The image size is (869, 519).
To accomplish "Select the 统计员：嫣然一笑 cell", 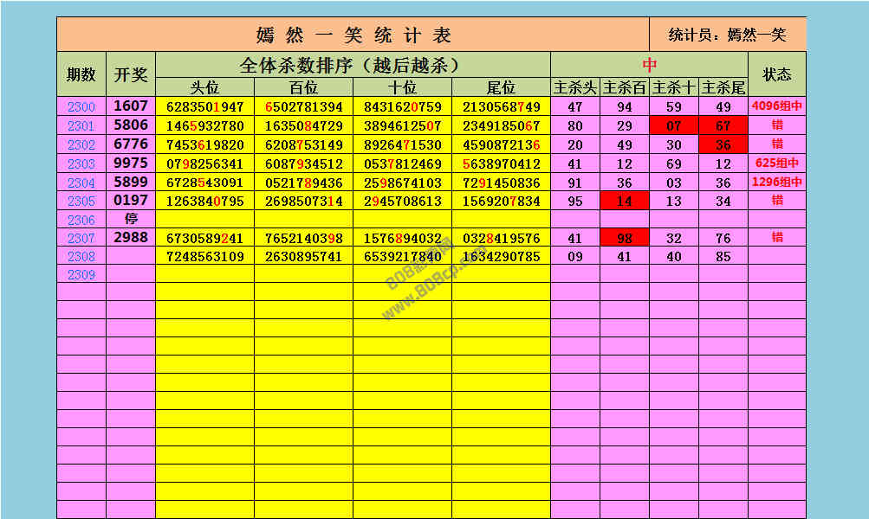I will pyautogui.click(x=727, y=35).
